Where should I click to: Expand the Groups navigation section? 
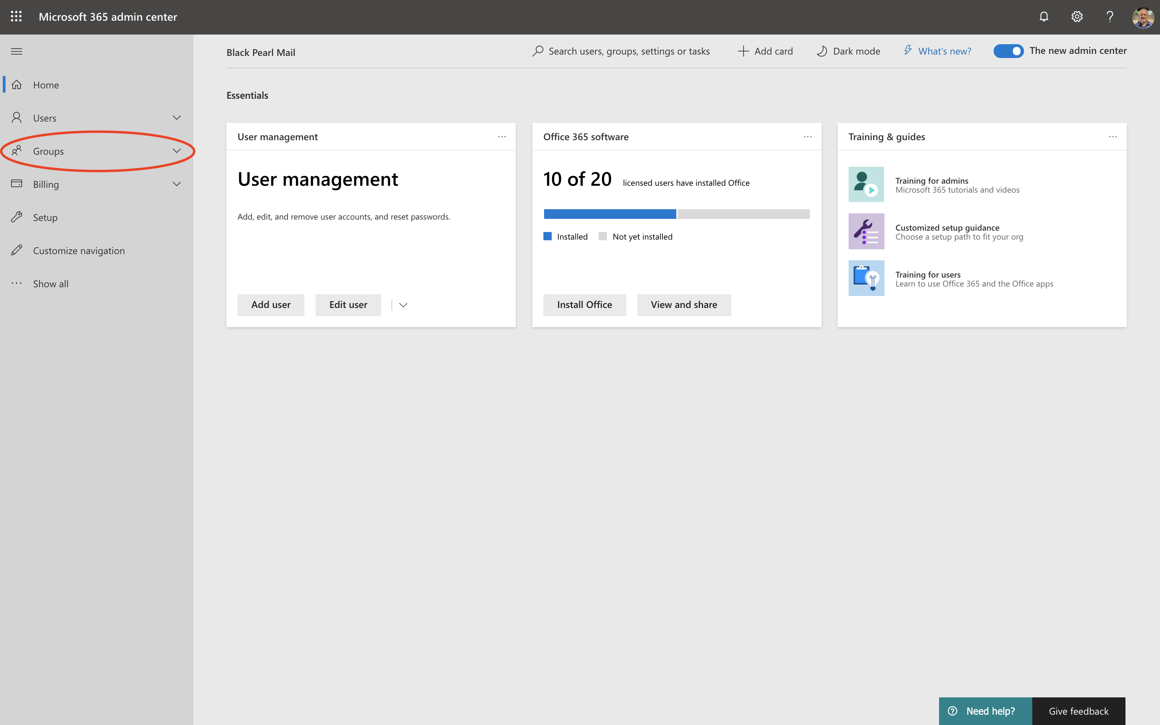176,151
